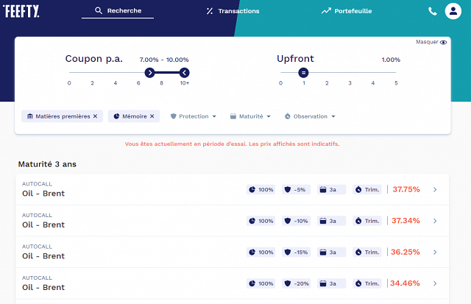Remove the Matières premières filter chip
Image resolution: width=471 pixels, height=304 pixels.
[95, 116]
